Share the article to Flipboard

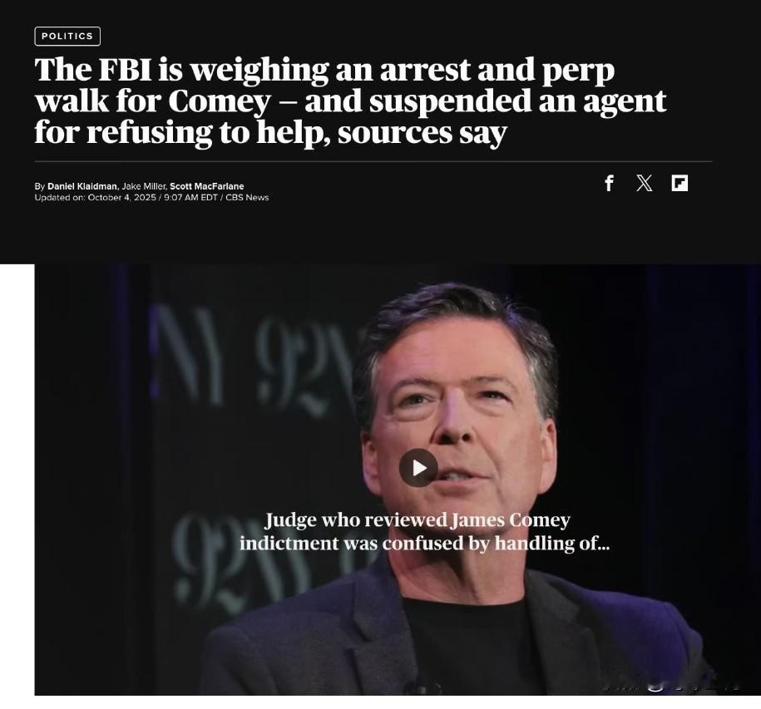tap(679, 184)
